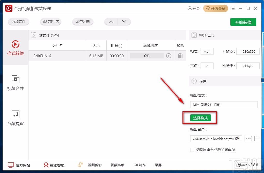
Task: Open the 分辨率 1280x720 resolution dropdown
Action: click(247, 51)
